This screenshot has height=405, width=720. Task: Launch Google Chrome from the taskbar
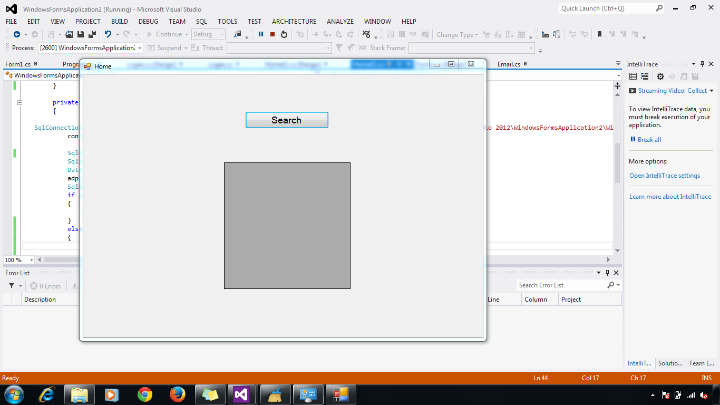coord(145,394)
